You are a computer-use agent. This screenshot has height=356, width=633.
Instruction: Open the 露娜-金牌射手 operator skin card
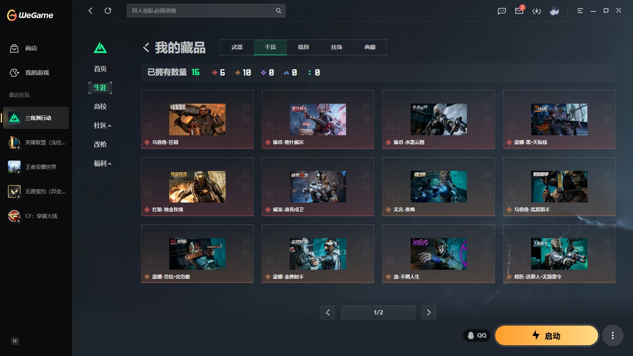point(318,254)
